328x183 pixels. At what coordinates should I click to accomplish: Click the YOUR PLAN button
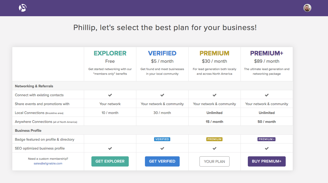coord(214,161)
